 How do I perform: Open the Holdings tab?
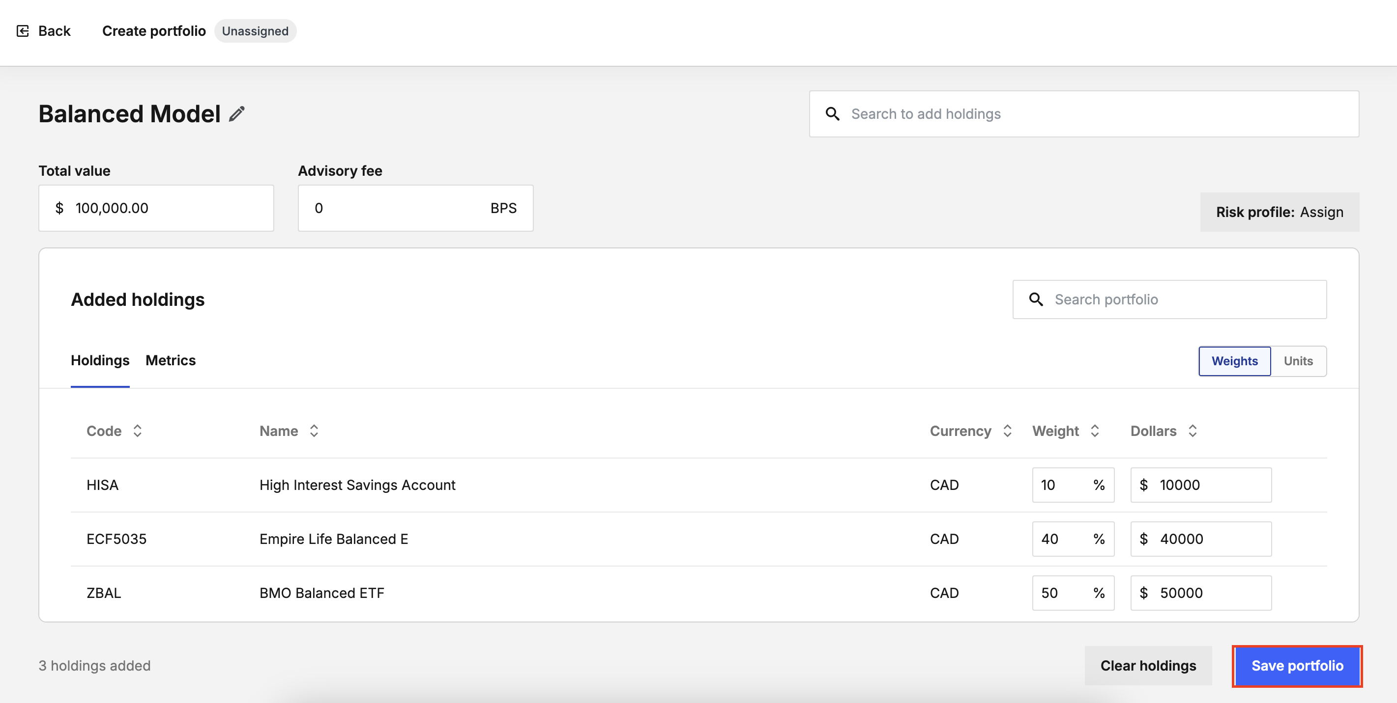click(x=100, y=361)
